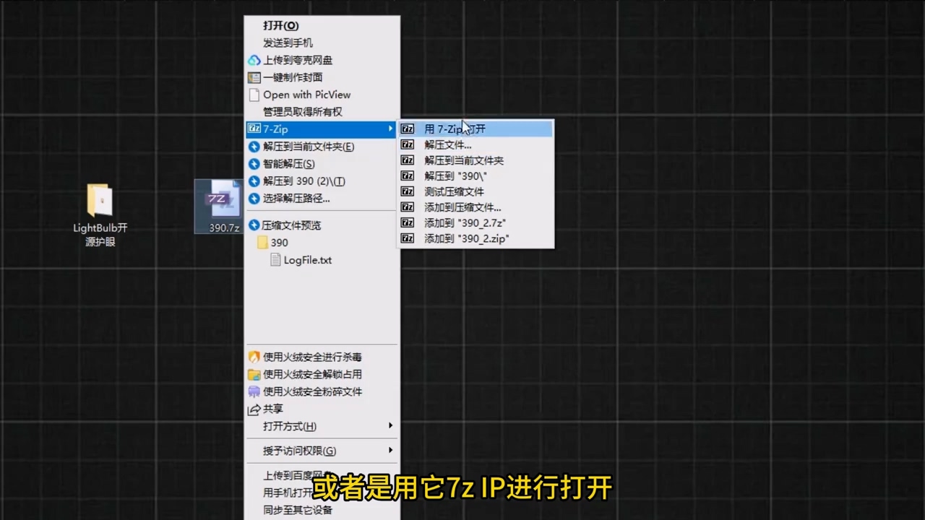Click the 使用火绒安全粉碎文件 shredder icon
Screen dimensions: 925x520
(254, 391)
